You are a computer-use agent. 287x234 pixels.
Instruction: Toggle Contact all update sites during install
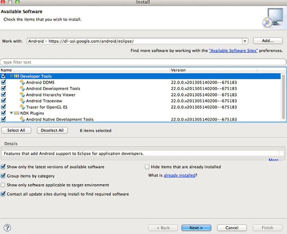pos(3,194)
